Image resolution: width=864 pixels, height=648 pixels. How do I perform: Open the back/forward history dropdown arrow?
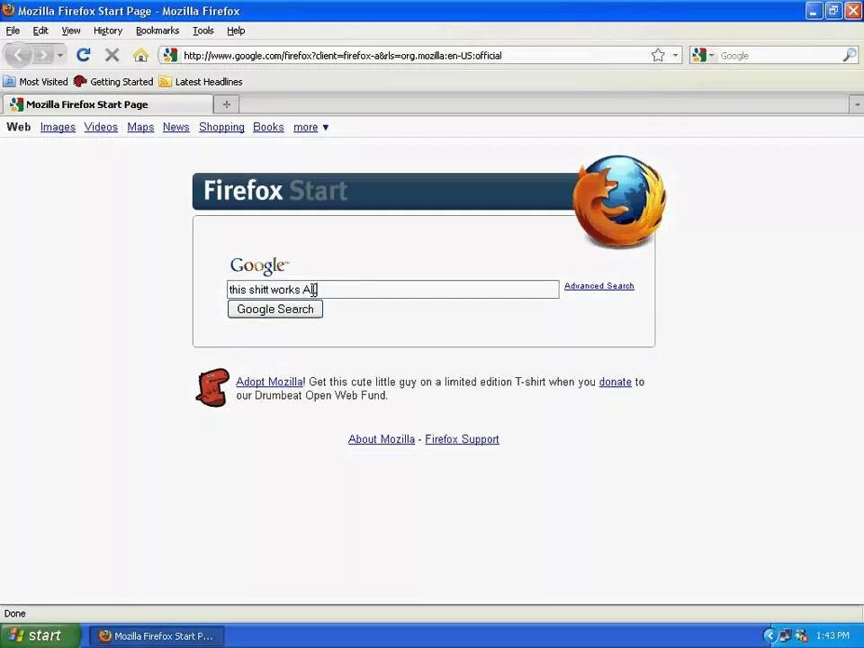coord(60,55)
